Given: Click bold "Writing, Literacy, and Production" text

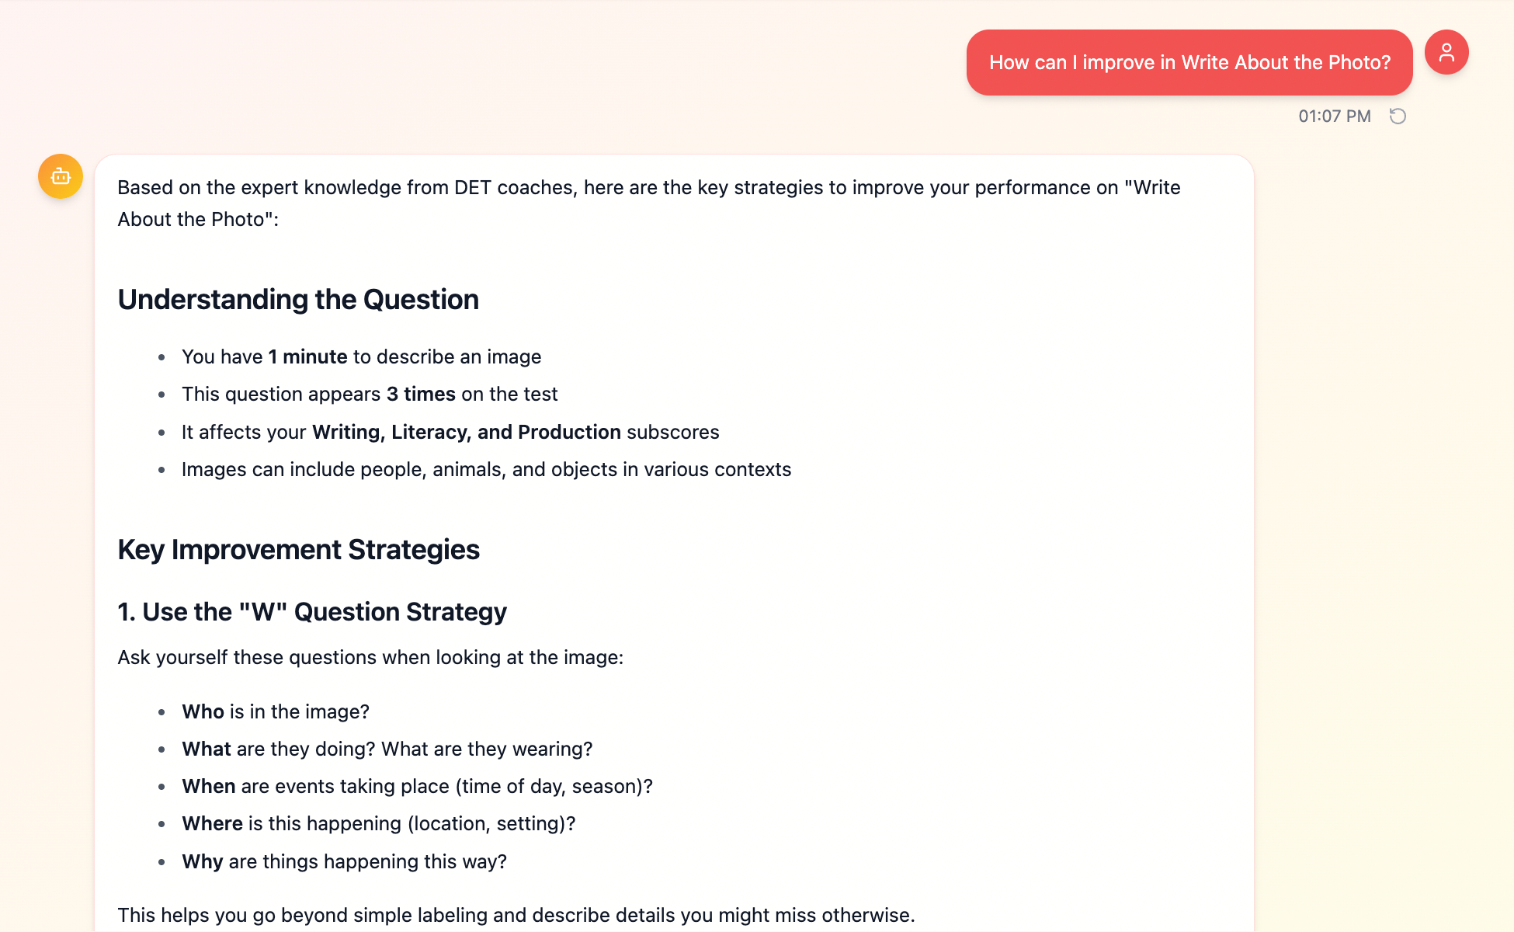Looking at the screenshot, I should tap(466, 433).
